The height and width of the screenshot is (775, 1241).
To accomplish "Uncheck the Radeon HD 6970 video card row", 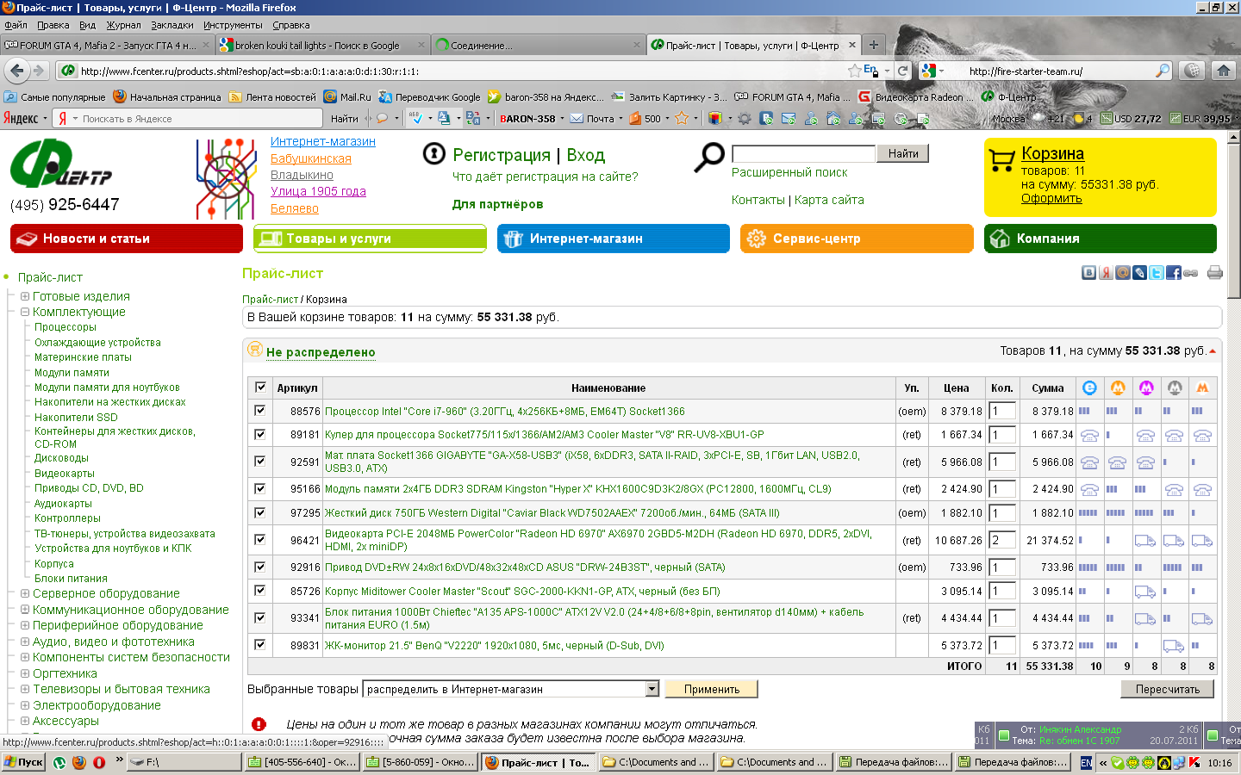I will coord(260,540).
